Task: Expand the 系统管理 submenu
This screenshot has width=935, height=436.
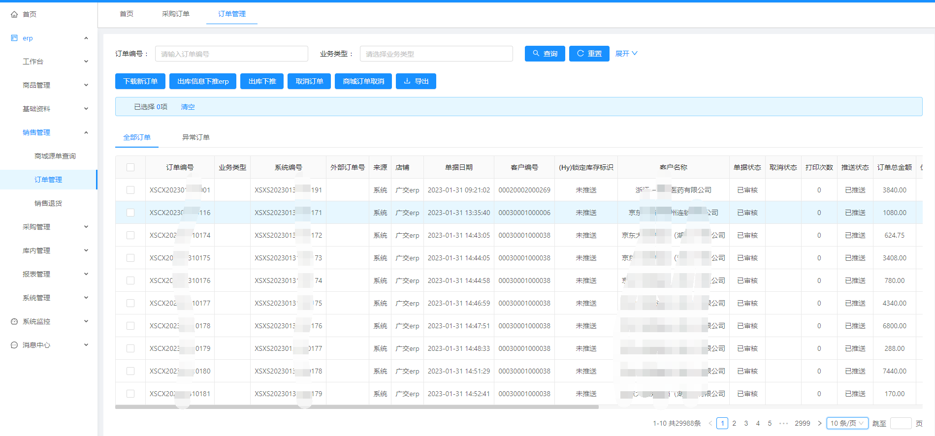Action: pyautogui.click(x=86, y=298)
